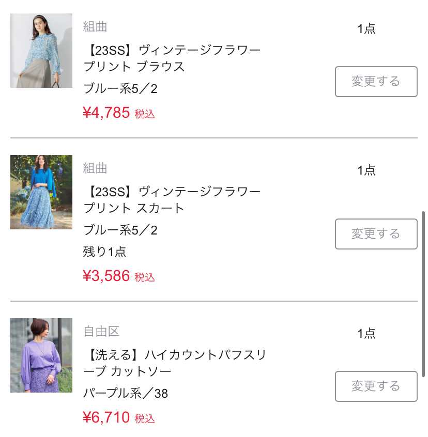Open the ヴィンテージフラワープリント ブラウス product title
This screenshot has height=437, width=428.
click(x=172, y=58)
